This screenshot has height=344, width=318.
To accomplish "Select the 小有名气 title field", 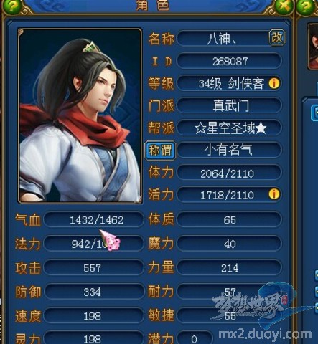I will click(x=229, y=150).
